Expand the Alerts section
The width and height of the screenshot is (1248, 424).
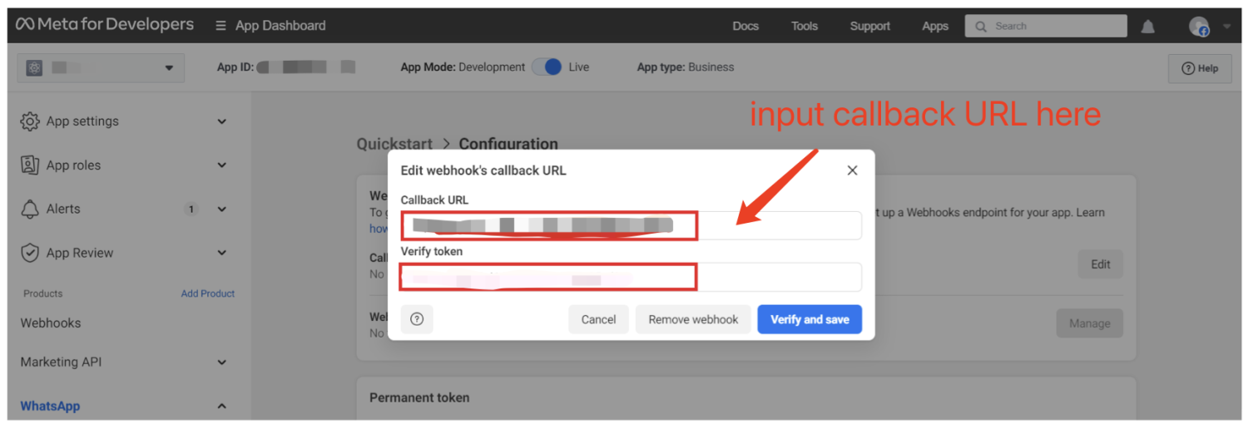coord(222,210)
